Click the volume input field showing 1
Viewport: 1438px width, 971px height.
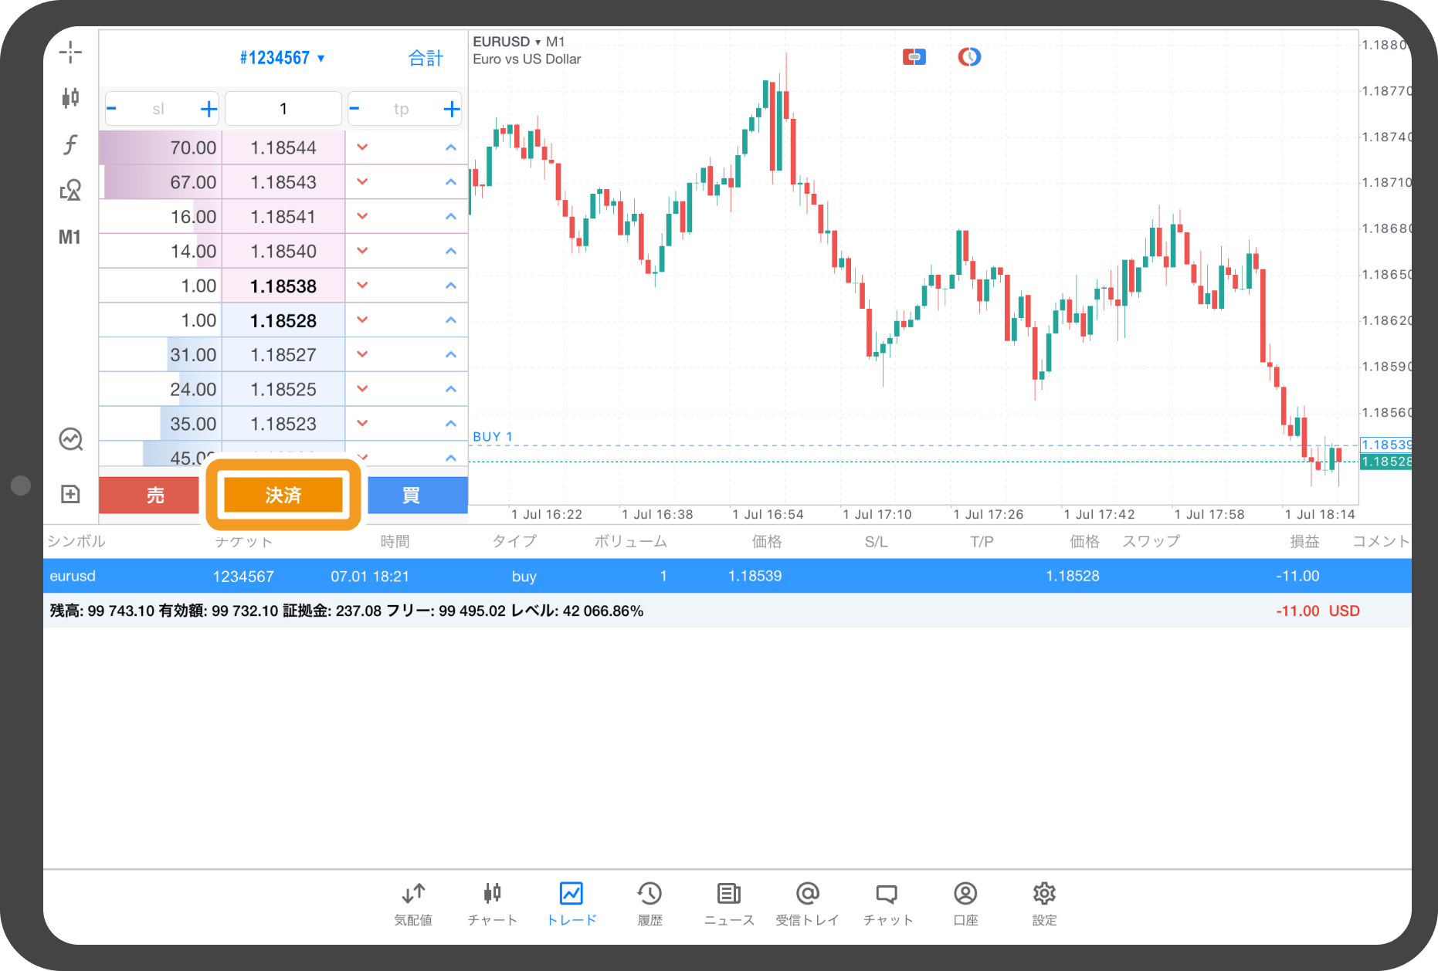pos(283,109)
